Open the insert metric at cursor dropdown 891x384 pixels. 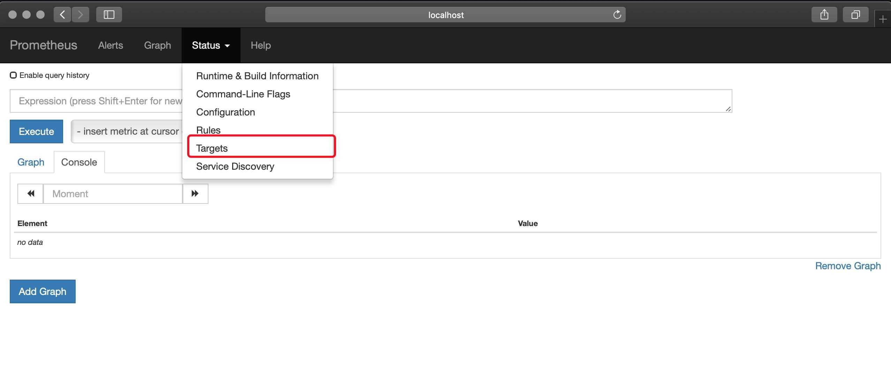click(127, 131)
